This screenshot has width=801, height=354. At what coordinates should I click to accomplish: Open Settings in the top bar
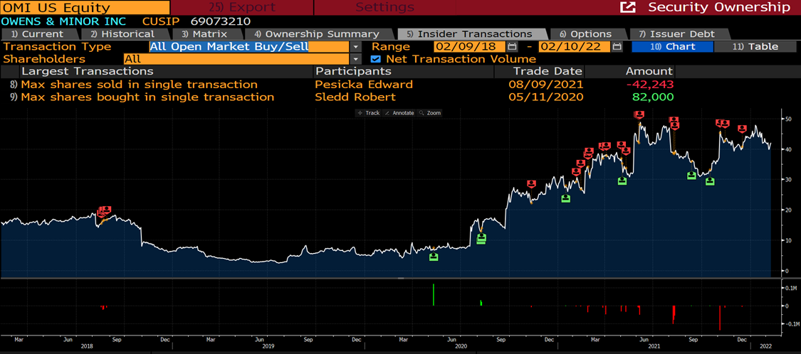[x=384, y=7]
